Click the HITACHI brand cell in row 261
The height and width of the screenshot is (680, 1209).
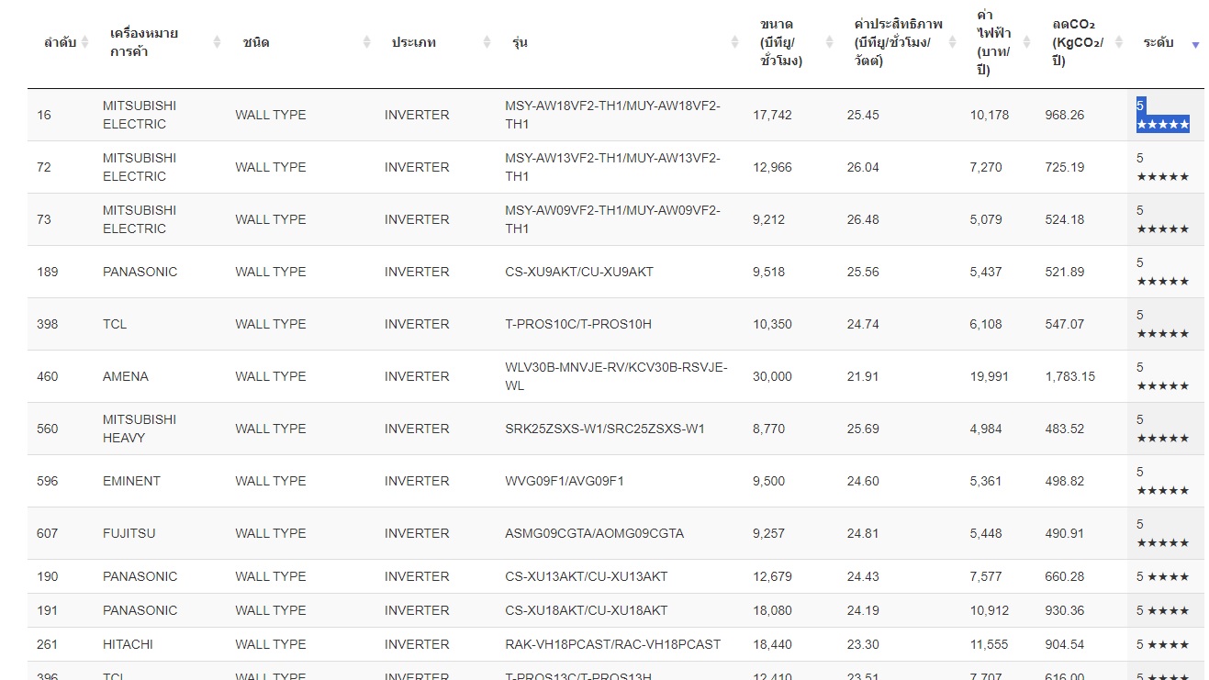point(128,644)
